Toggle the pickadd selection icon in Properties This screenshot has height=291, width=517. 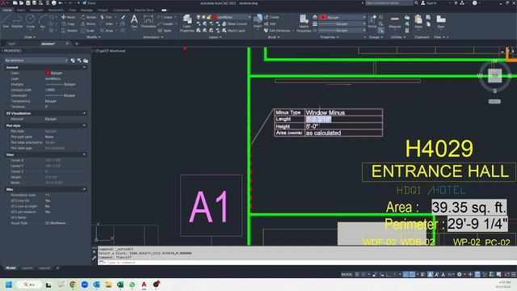pyautogui.click(x=73, y=61)
